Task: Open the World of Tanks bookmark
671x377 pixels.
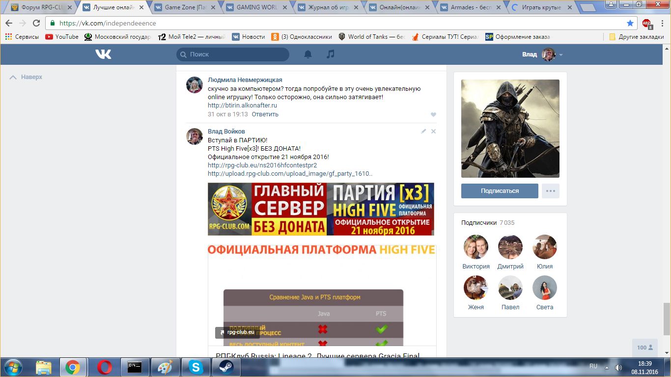Action: click(371, 37)
